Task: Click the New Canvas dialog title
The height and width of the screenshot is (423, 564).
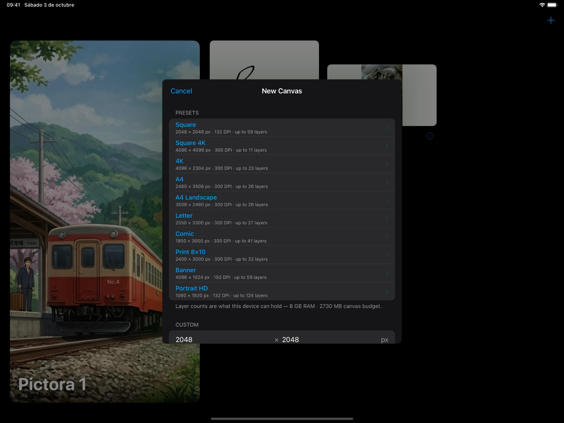Action: click(x=282, y=91)
